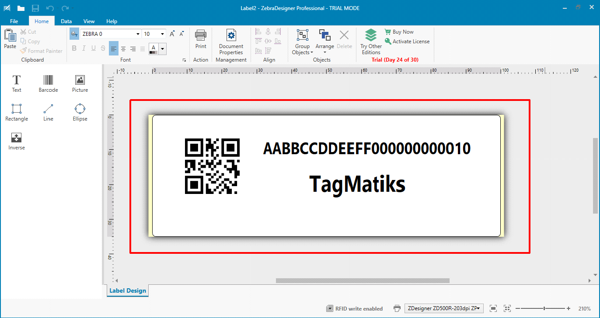The height and width of the screenshot is (318, 600).
Task: Click the zoom slider handle
Action: (x=544, y=308)
